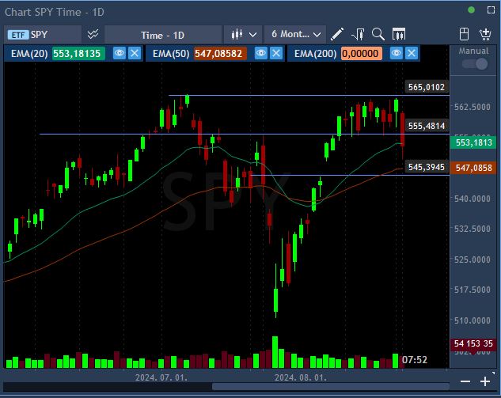
Task: Click the 532.5000 price axis label
Action: point(473,229)
